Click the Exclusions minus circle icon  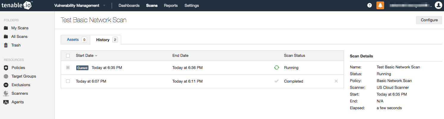click(6, 85)
